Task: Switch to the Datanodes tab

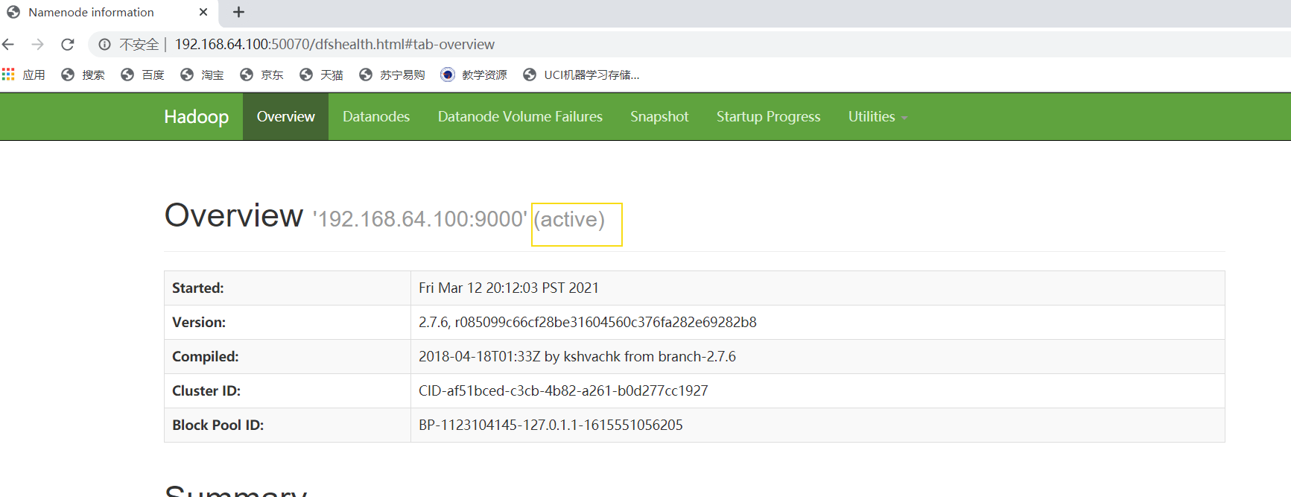Action: (x=376, y=117)
